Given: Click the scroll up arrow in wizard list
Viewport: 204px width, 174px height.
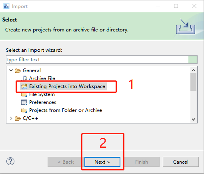Looking at the screenshot, I should (x=193, y=70).
